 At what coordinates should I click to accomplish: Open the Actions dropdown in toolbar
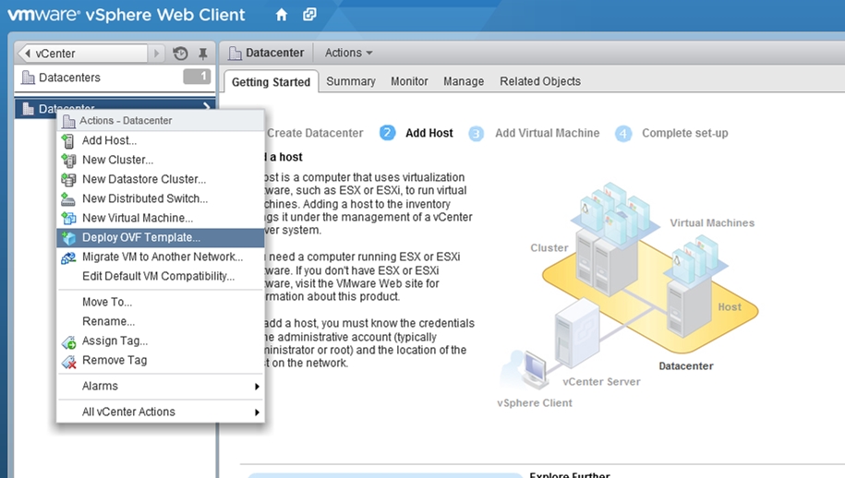(x=348, y=54)
